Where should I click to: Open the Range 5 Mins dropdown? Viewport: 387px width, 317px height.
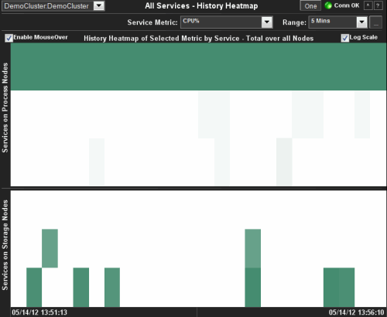(x=338, y=22)
